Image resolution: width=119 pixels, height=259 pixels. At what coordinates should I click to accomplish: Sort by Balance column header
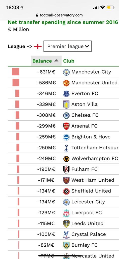pyautogui.click(x=42, y=61)
